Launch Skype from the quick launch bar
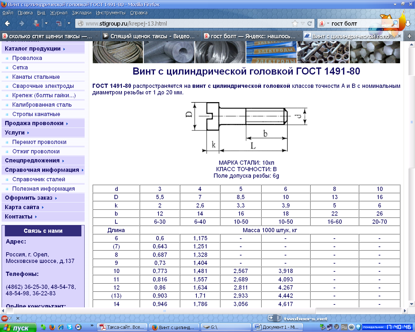 tap(69, 327)
